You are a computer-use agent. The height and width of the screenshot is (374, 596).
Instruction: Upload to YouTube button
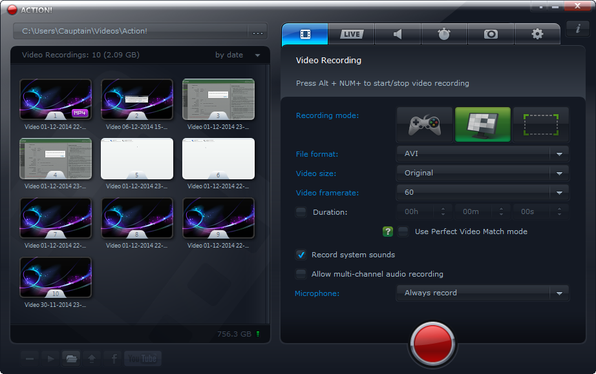coord(143,359)
